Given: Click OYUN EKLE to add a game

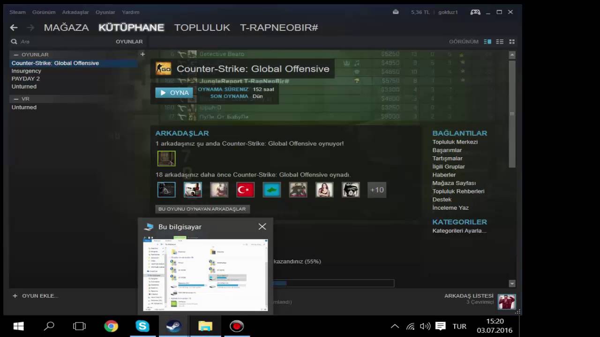Looking at the screenshot, I should point(36,296).
